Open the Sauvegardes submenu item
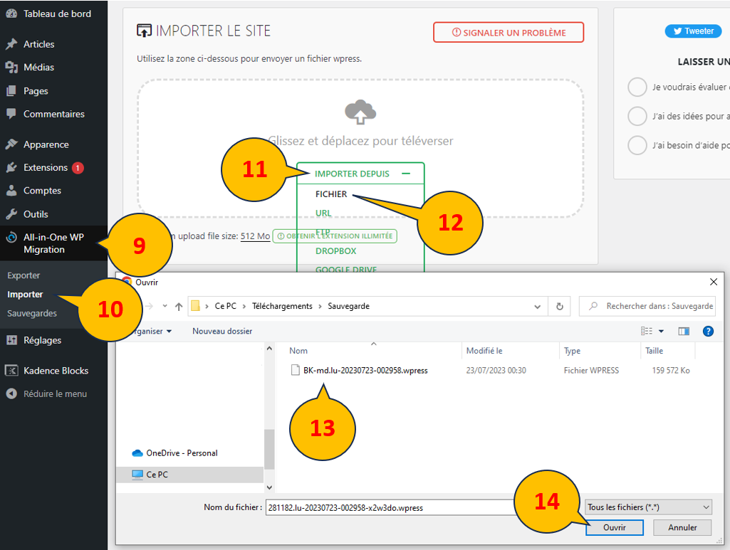 pos(31,313)
